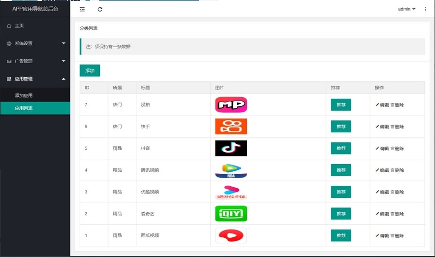The width and height of the screenshot is (435, 257).
Task: Select 应用列表 submenu item
Action: (x=35, y=108)
